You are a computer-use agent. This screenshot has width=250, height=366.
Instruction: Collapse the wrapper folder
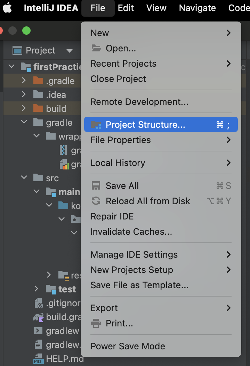tap(37, 135)
